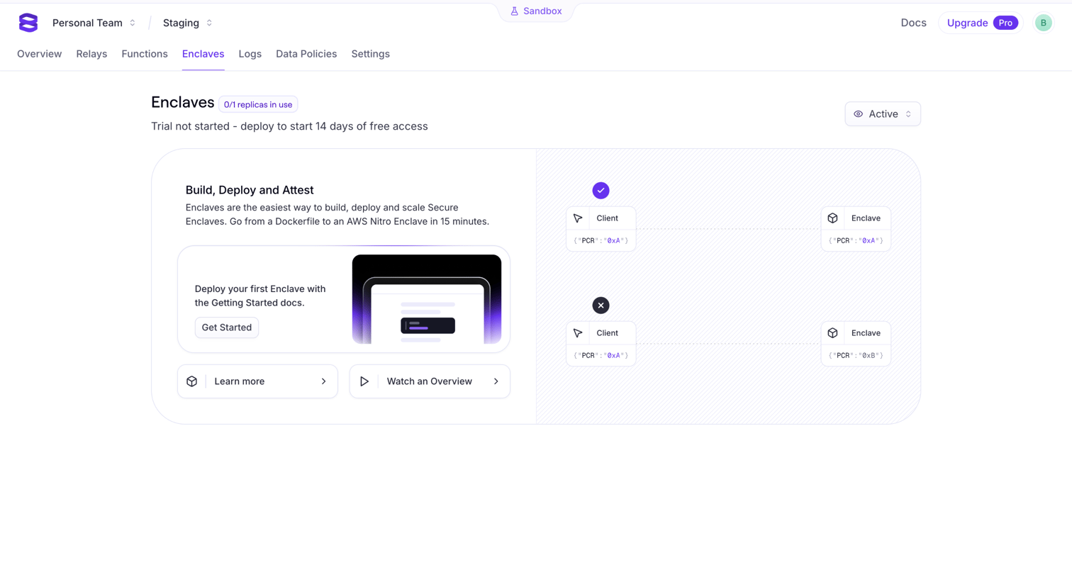1072x577 pixels.
Task: Click the purple app logo icon
Action: [x=28, y=23]
